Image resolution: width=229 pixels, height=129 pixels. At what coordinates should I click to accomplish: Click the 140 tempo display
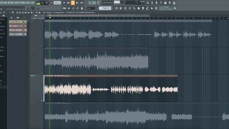57,3
